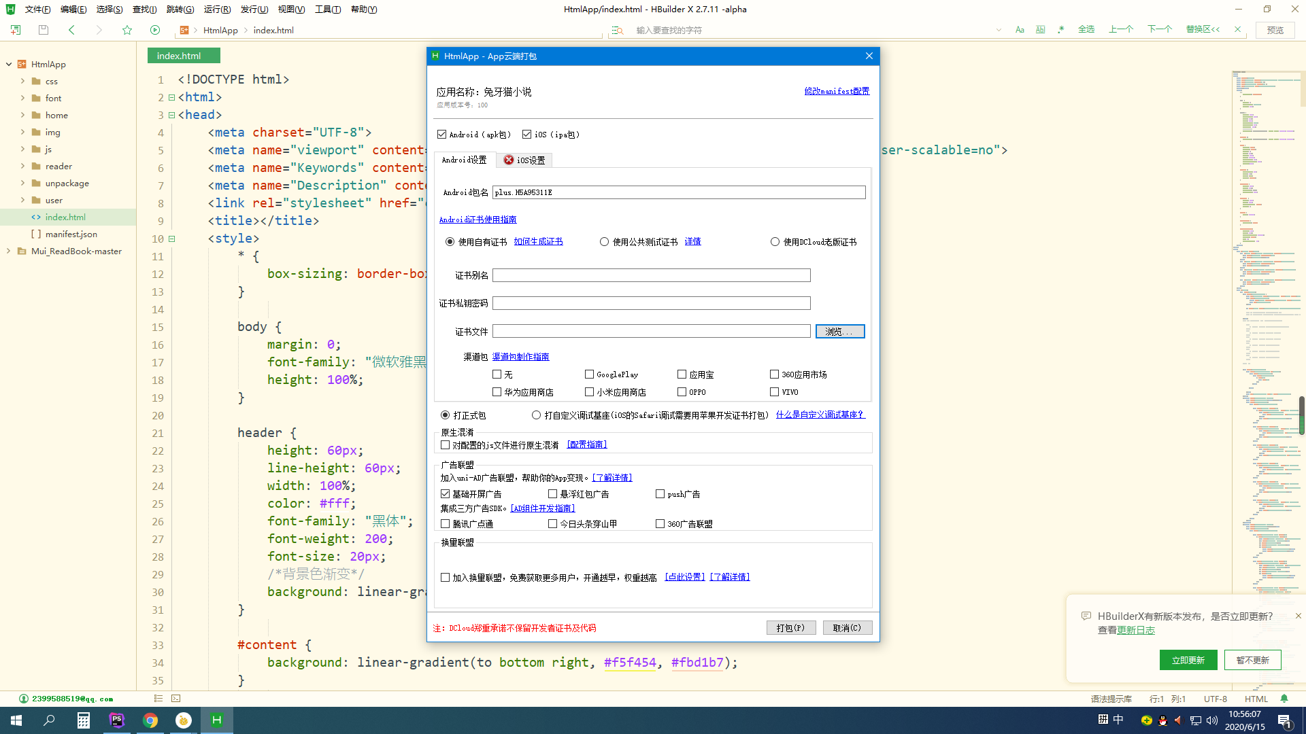Image resolution: width=1306 pixels, height=734 pixels.
Task: Open Windows taskbar search
Action: click(49, 720)
